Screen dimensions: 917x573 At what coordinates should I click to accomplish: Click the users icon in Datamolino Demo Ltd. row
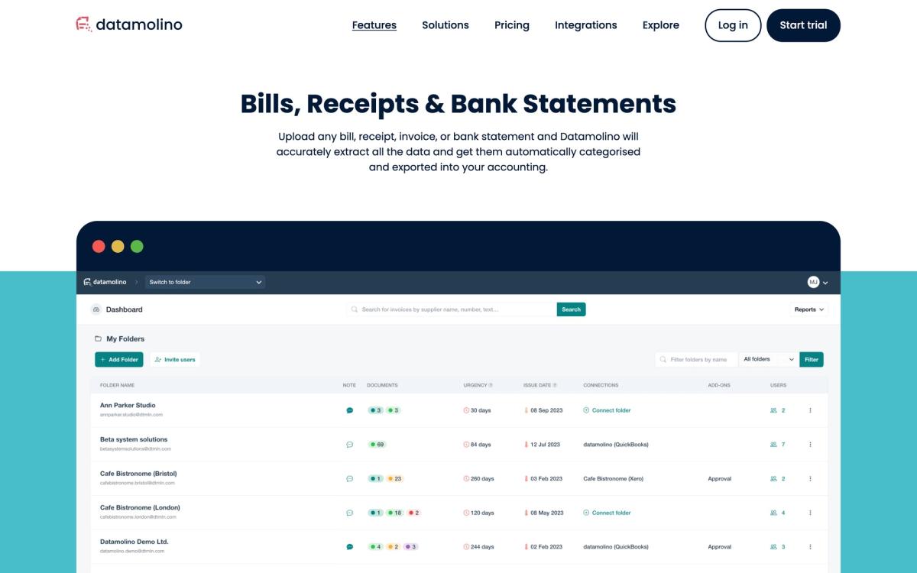tap(773, 547)
